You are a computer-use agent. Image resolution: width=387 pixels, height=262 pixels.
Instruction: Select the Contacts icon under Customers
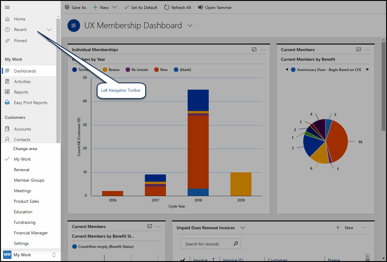7,139
